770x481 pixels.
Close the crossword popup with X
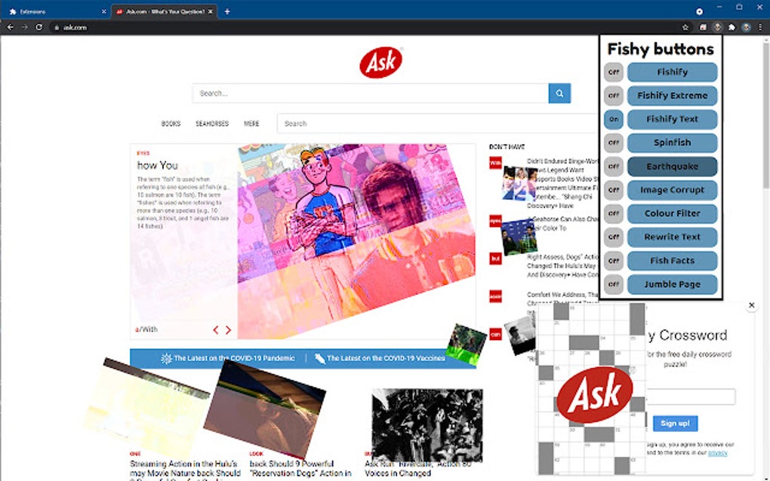click(x=751, y=305)
